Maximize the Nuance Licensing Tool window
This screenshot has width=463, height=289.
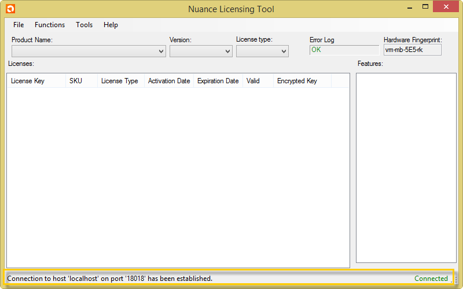coord(425,7)
